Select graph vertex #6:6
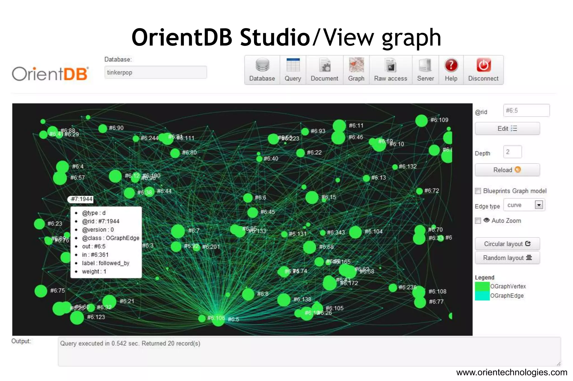The width and height of the screenshot is (573, 381). (248, 198)
